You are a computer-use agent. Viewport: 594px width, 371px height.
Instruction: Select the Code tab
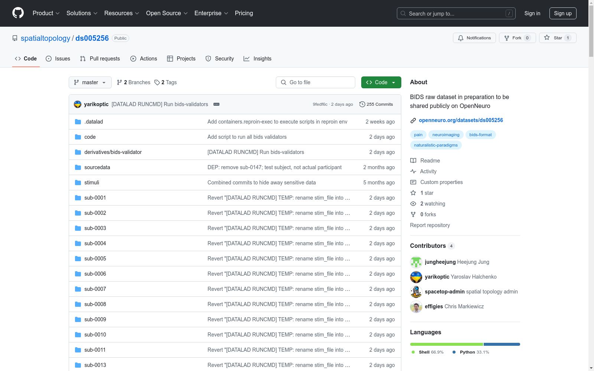(x=26, y=59)
